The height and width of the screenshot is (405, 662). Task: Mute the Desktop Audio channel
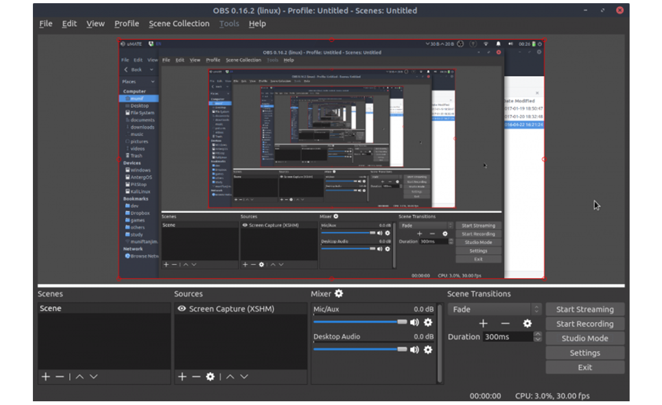[x=415, y=349]
